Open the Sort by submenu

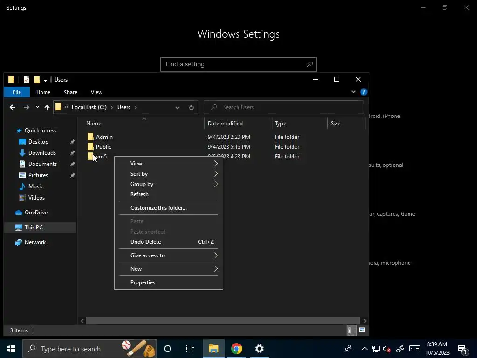169,174
